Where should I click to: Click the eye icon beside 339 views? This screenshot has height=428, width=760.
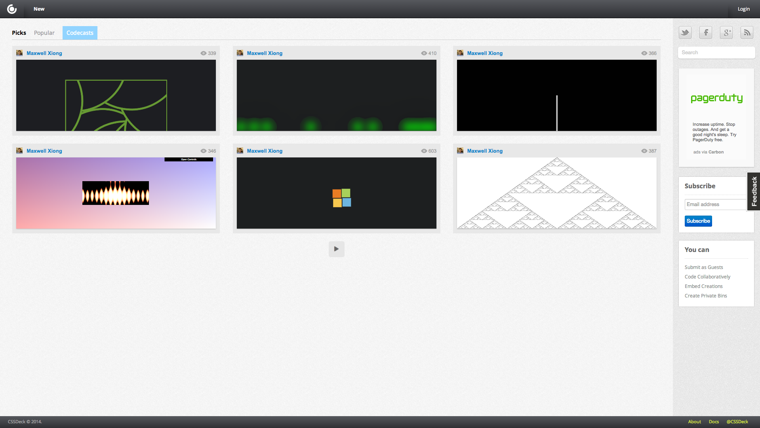(204, 53)
